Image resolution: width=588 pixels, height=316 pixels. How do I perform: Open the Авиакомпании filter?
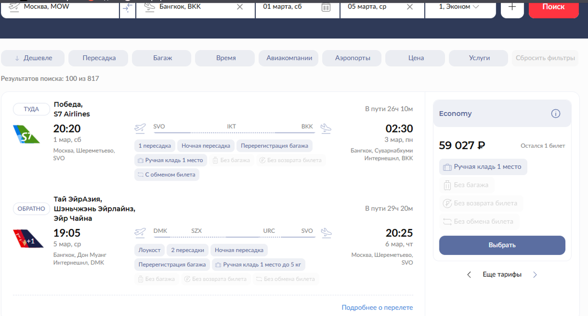point(289,58)
